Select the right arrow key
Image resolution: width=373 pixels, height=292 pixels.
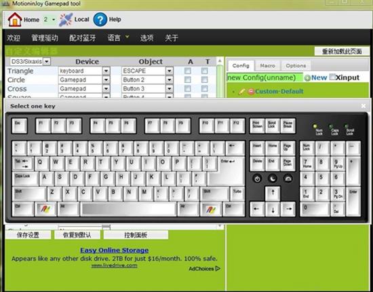click(x=288, y=209)
